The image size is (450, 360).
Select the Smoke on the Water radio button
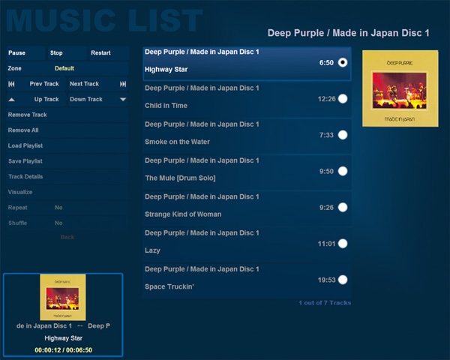click(x=343, y=135)
